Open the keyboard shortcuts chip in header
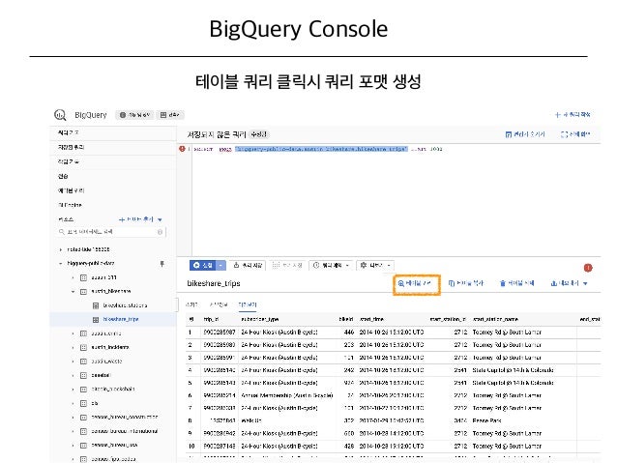 [170, 115]
